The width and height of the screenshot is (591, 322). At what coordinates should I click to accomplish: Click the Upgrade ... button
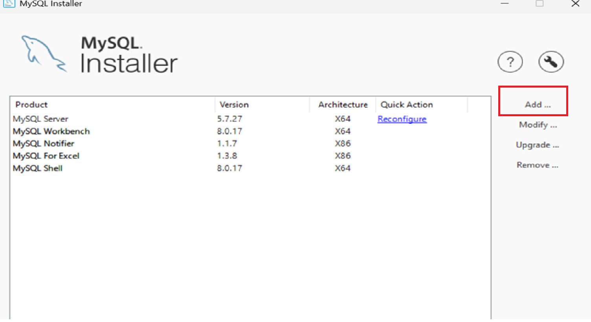(x=537, y=145)
